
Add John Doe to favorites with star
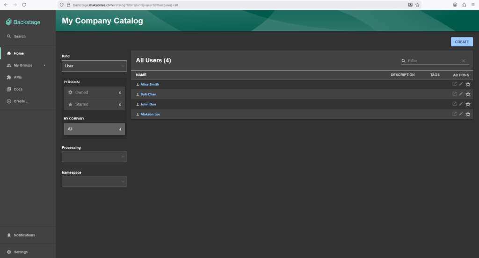click(x=468, y=104)
